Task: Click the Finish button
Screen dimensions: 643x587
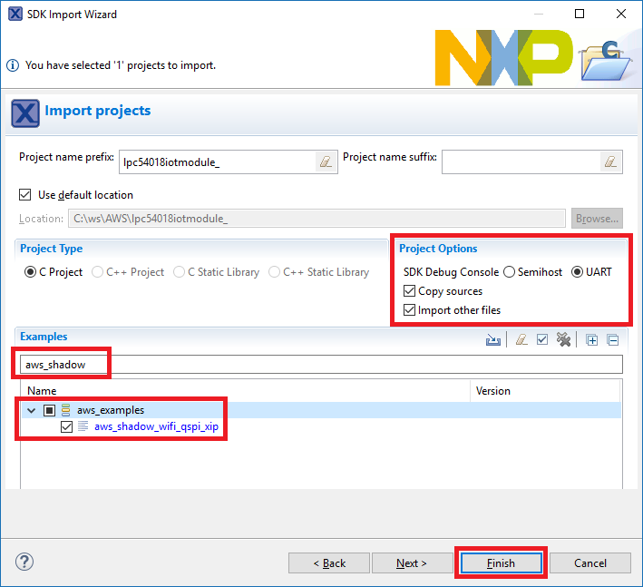Action: (x=501, y=563)
